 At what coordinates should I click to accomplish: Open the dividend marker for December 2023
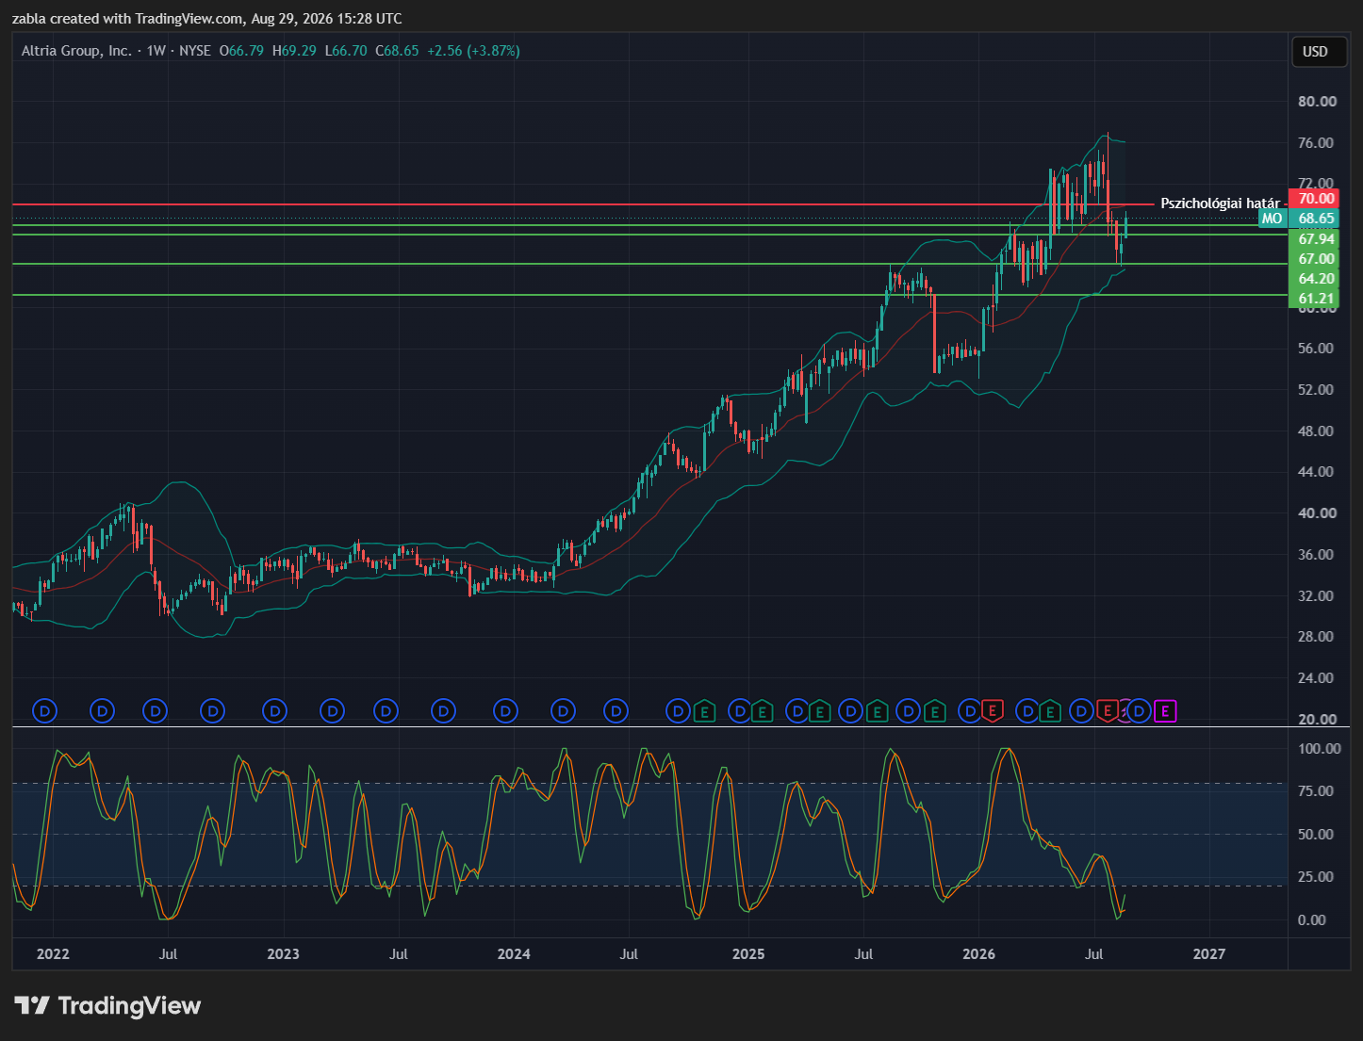pyautogui.click(x=506, y=711)
